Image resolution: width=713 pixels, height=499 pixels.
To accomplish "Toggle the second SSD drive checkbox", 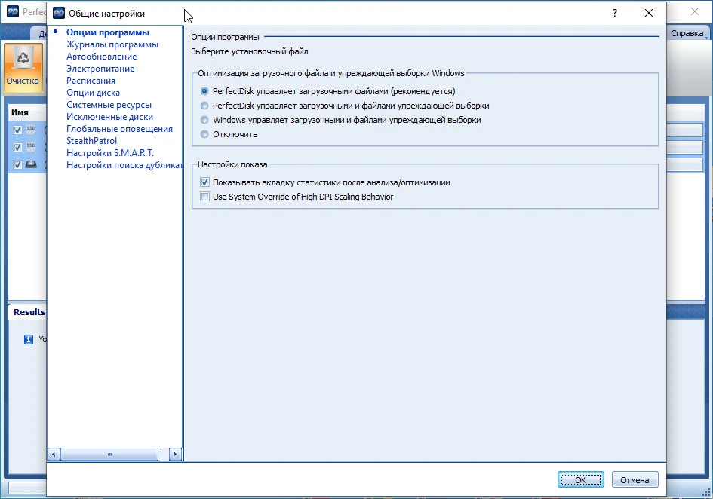I will click(x=17, y=147).
